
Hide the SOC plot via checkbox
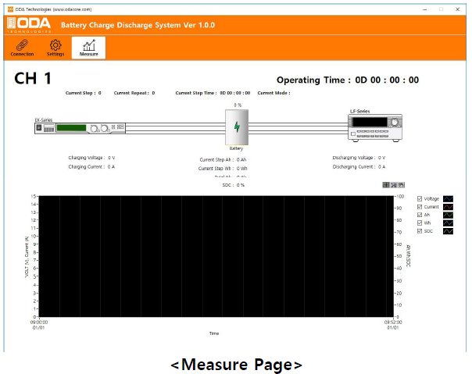(x=420, y=231)
